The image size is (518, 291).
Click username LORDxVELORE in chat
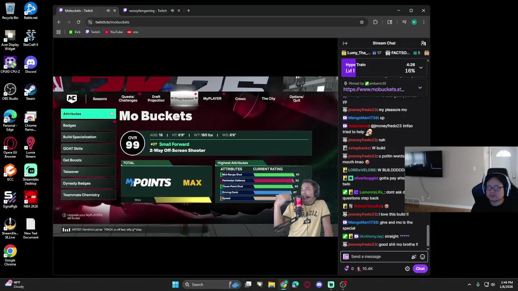(362, 170)
